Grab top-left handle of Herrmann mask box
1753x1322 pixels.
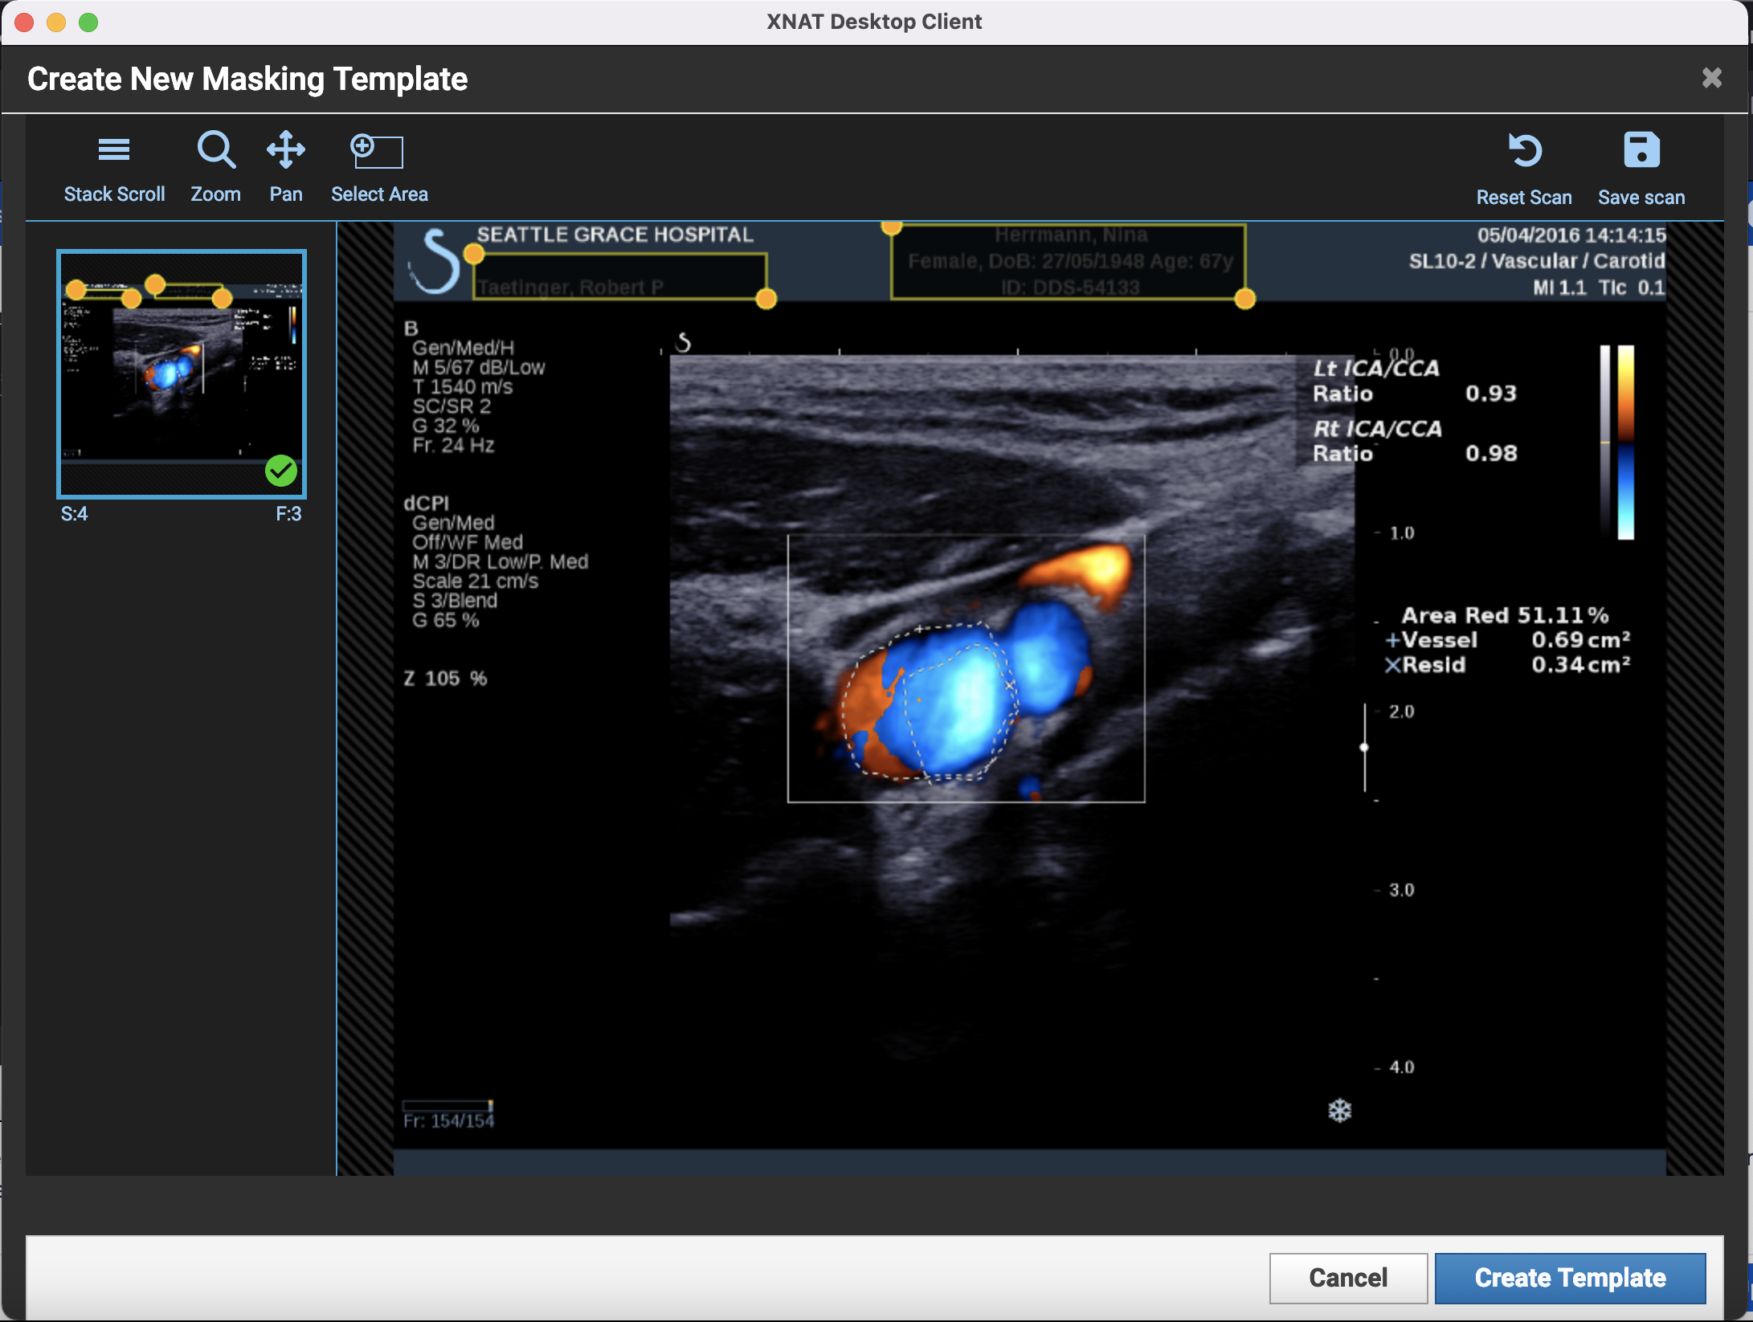892,227
